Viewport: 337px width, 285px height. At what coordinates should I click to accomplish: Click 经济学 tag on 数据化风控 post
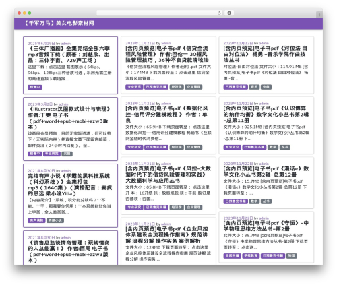tap(177, 147)
